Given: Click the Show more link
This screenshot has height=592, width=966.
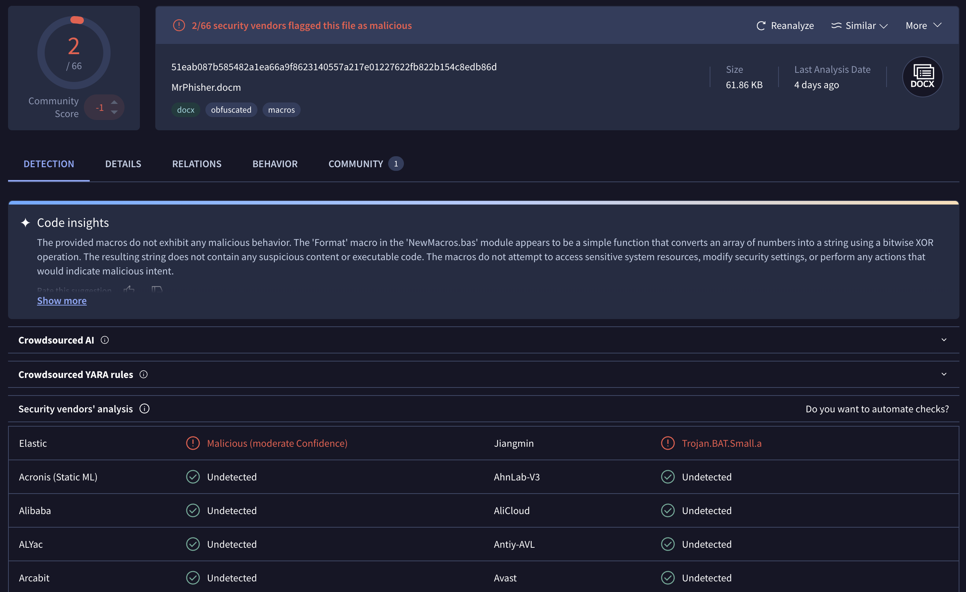Looking at the screenshot, I should point(62,300).
